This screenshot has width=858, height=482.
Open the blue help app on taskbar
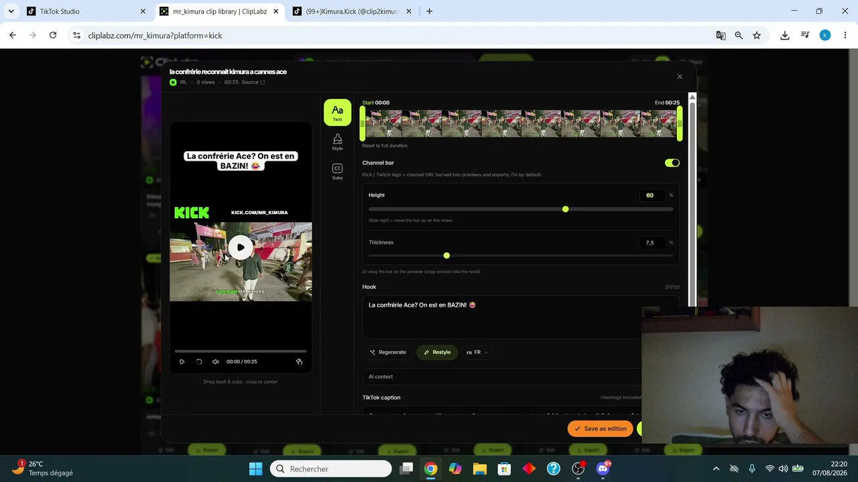click(554, 469)
